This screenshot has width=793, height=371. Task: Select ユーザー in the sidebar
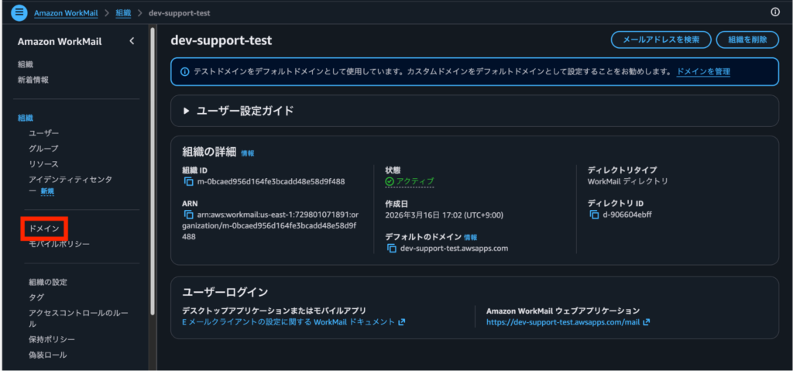(x=43, y=133)
